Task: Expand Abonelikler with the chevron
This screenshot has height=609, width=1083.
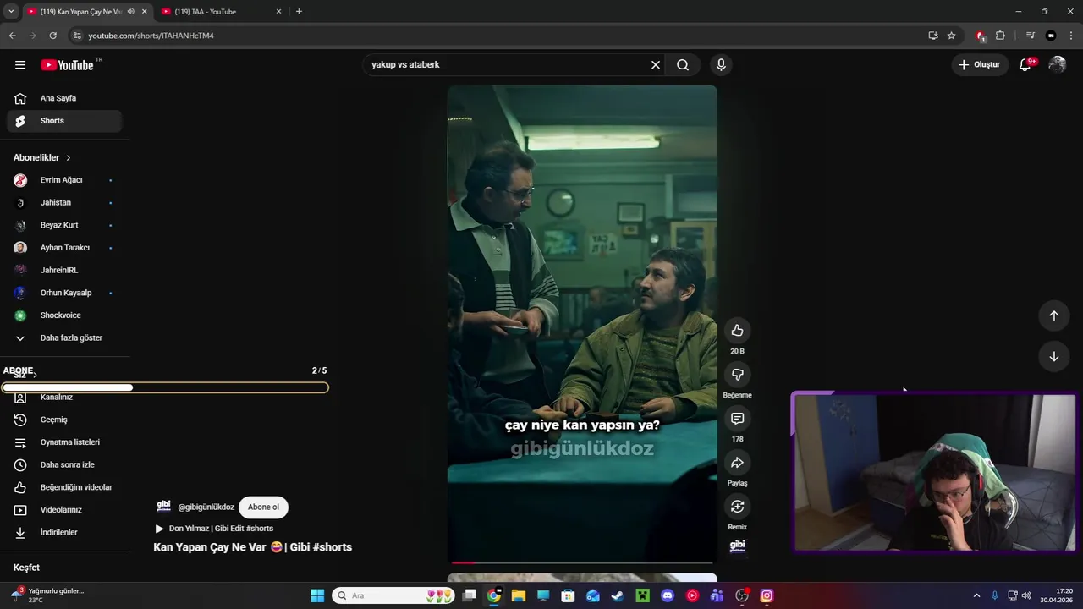Action: click(68, 158)
